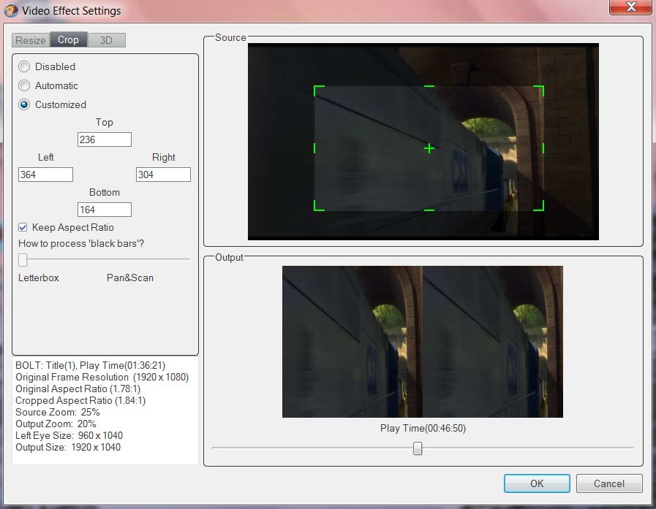The image size is (656, 509).
Task: Select the Crop tab
Action: click(x=69, y=39)
